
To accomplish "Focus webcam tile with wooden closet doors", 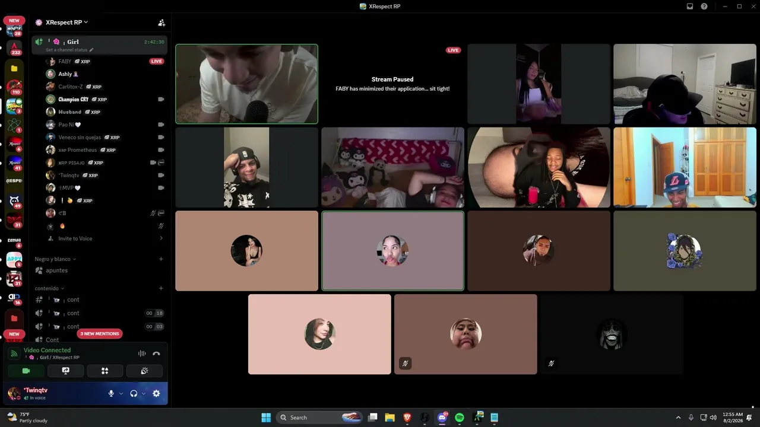I will (x=685, y=167).
